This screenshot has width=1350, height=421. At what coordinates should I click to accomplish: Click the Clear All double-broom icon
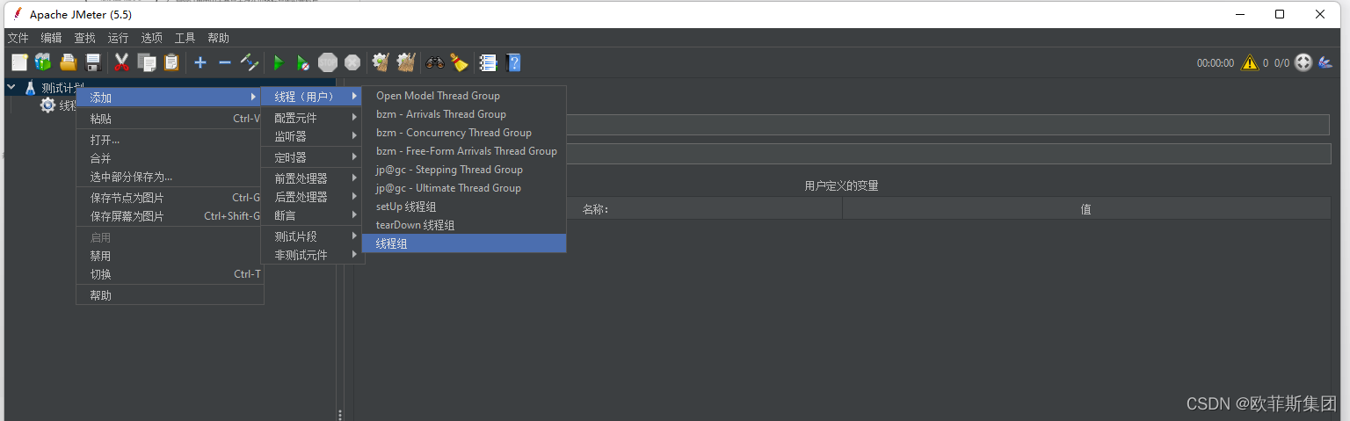pos(405,62)
